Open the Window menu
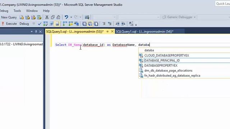 click(32, 11)
